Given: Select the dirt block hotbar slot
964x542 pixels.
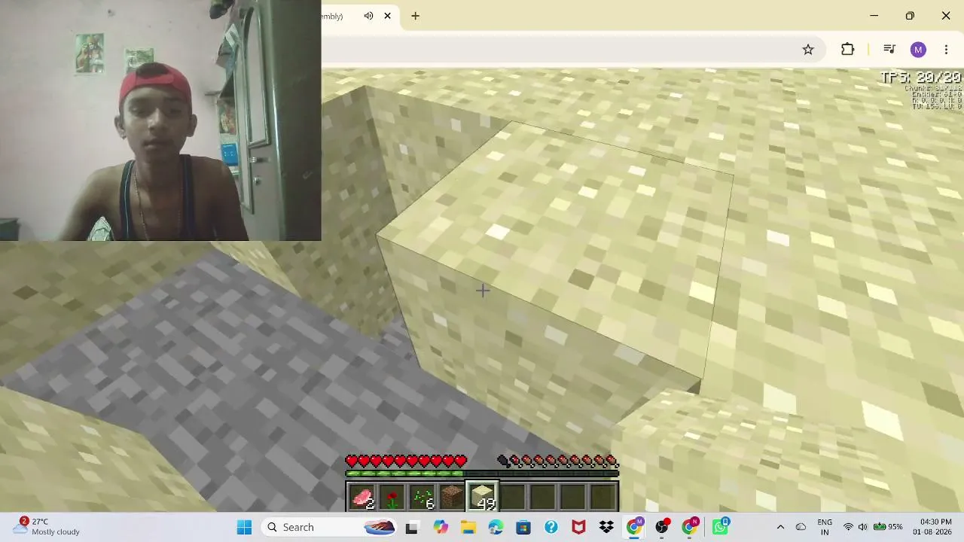Looking at the screenshot, I should 452,497.
